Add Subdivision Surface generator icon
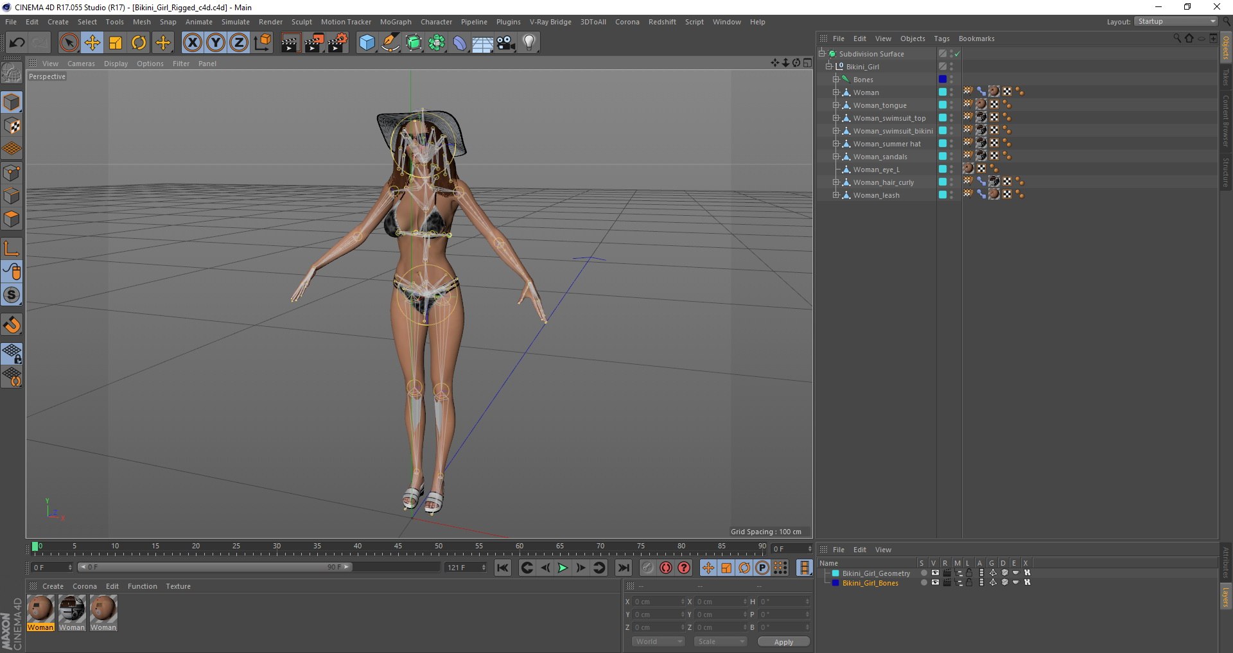This screenshot has height=653, width=1233. click(x=414, y=42)
